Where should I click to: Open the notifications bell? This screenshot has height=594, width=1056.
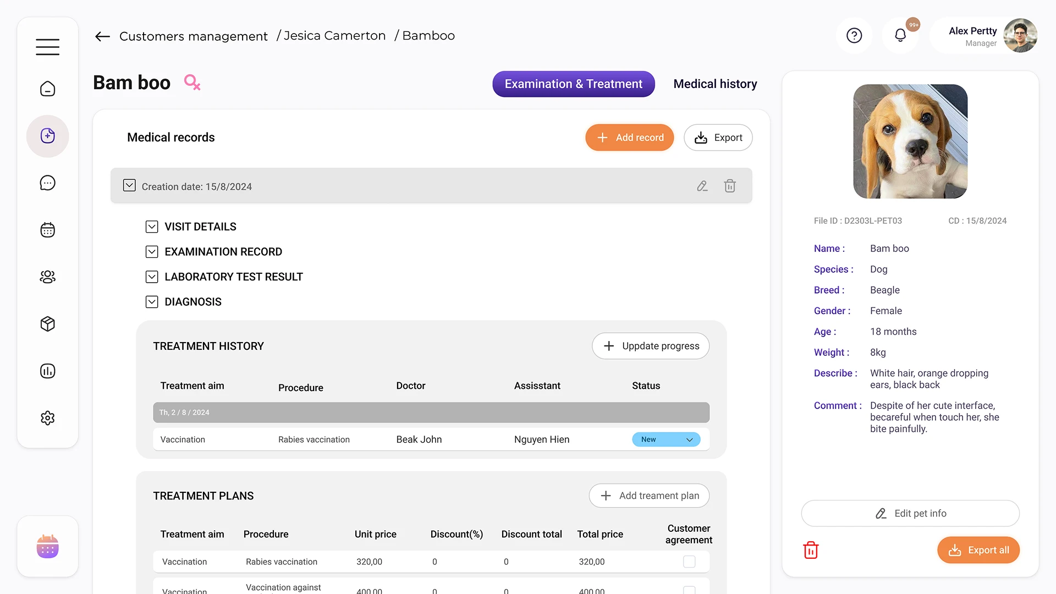pyautogui.click(x=900, y=34)
